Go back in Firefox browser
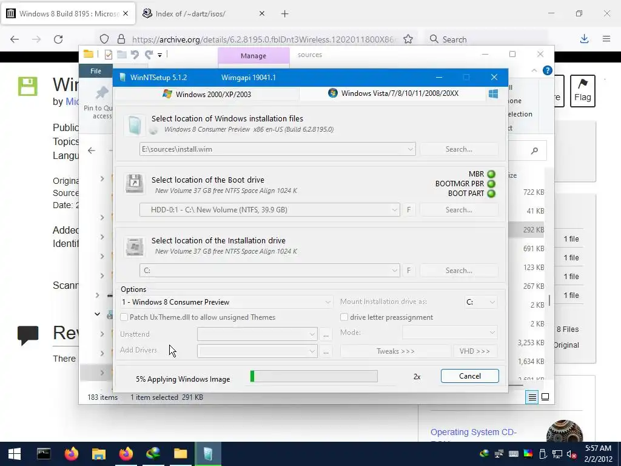The width and height of the screenshot is (621, 466). (15, 39)
